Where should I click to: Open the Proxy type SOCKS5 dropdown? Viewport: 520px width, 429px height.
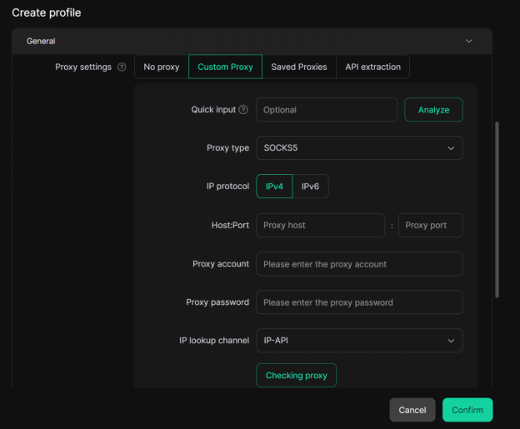coord(358,148)
